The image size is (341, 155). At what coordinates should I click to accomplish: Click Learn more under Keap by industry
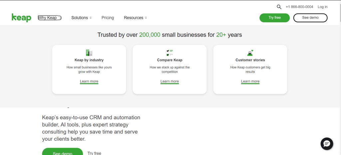point(89,81)
